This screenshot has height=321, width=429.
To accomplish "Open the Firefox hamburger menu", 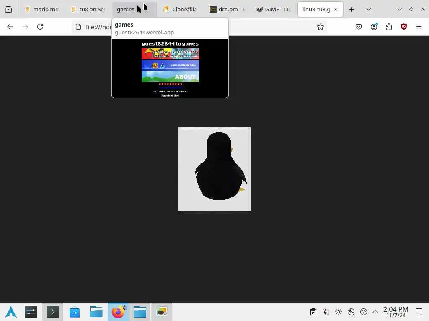I will (x=419, y=27).
